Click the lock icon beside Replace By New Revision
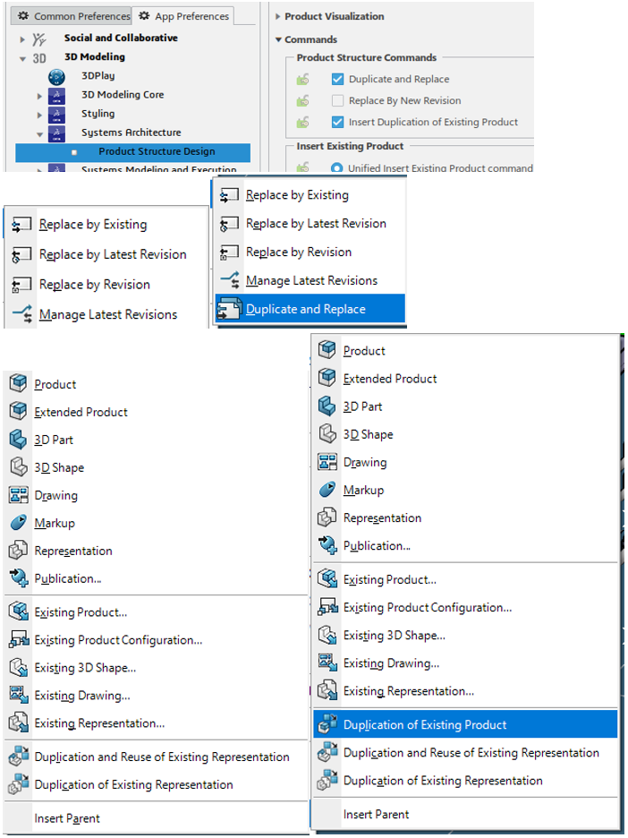This screenshot has width=628, height=838. 302,101
